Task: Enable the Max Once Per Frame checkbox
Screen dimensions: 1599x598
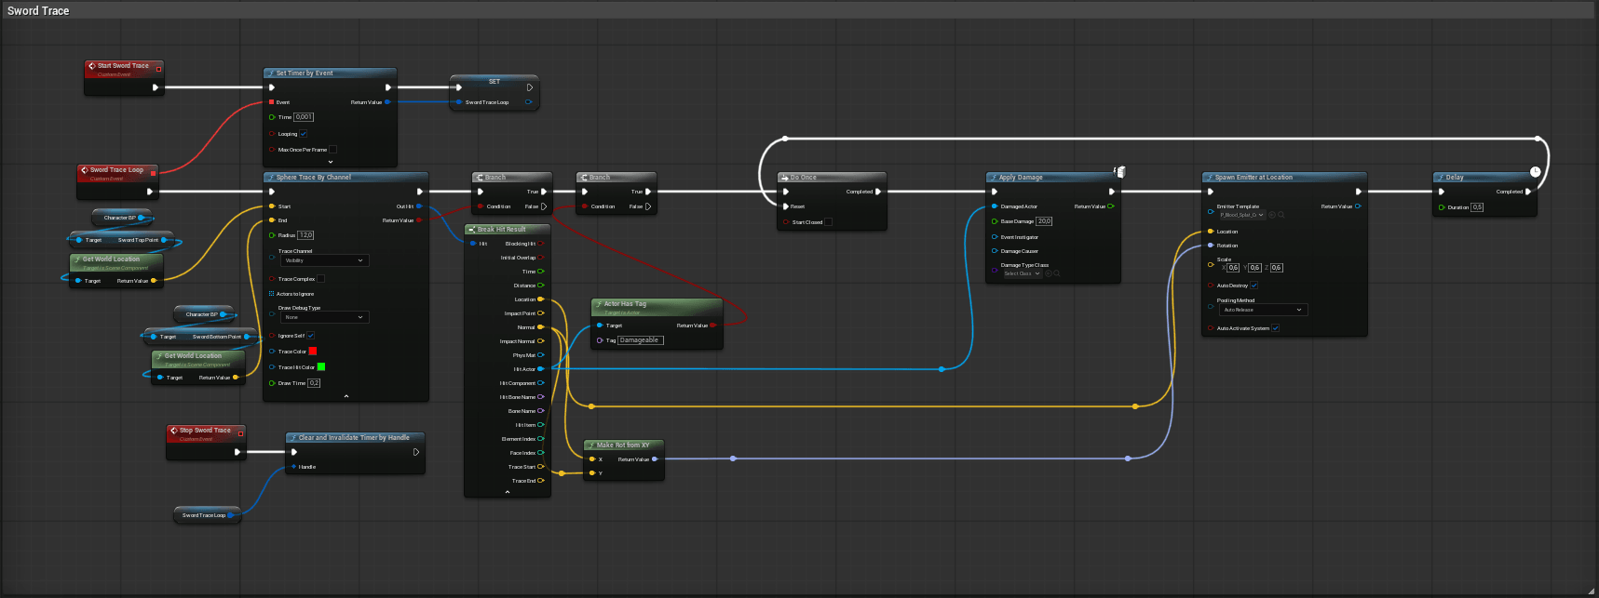Action: point(332,149)
